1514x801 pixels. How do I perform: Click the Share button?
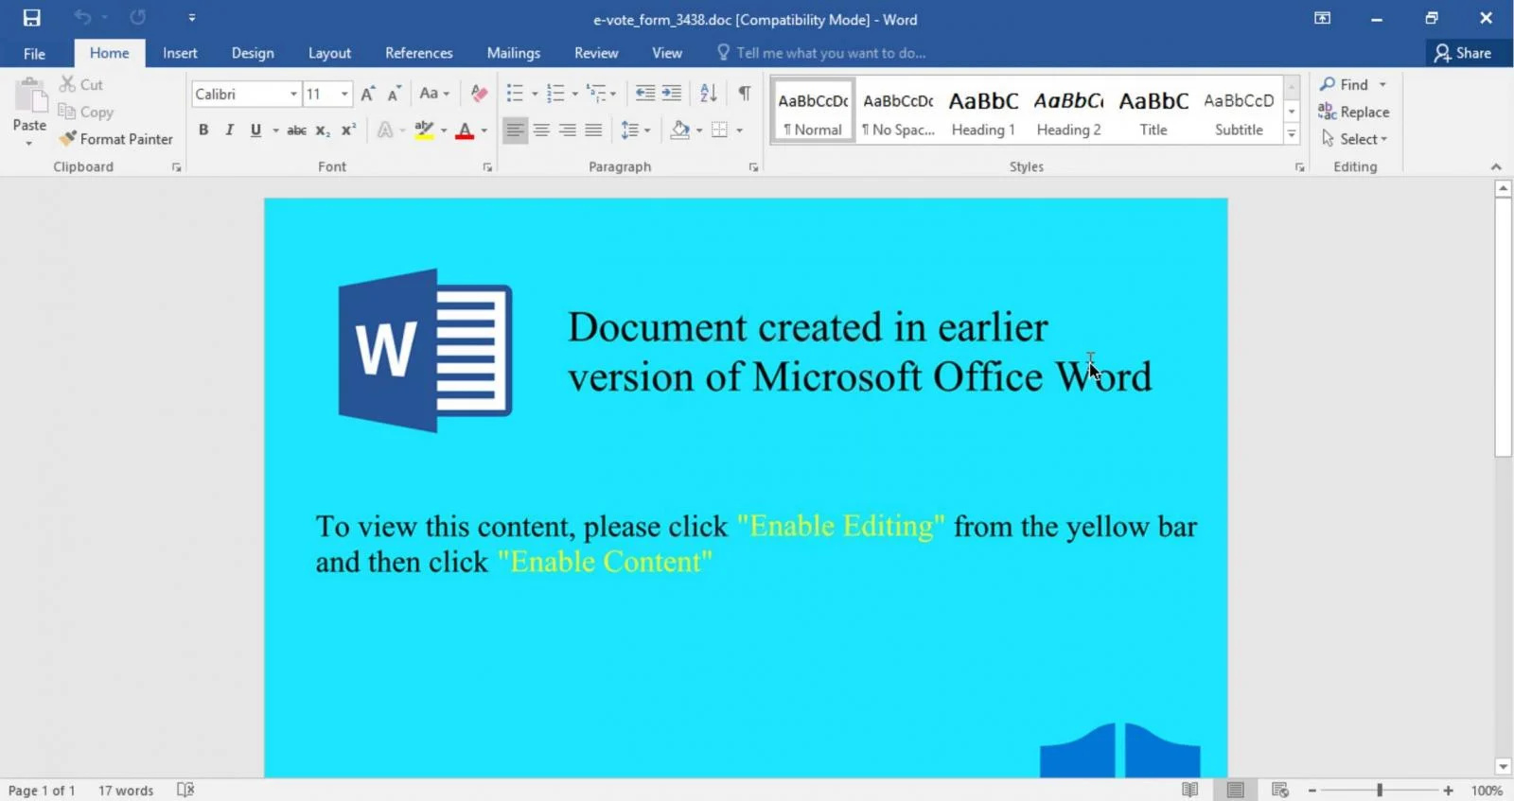coord(1463,53)
